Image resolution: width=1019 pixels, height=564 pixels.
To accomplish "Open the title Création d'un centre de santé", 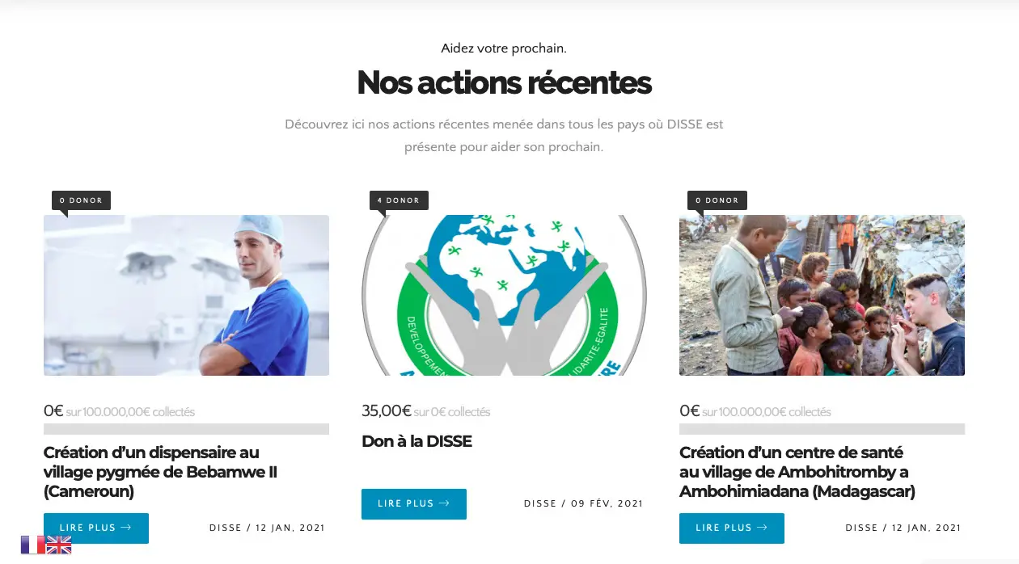I will coord(797,472).
